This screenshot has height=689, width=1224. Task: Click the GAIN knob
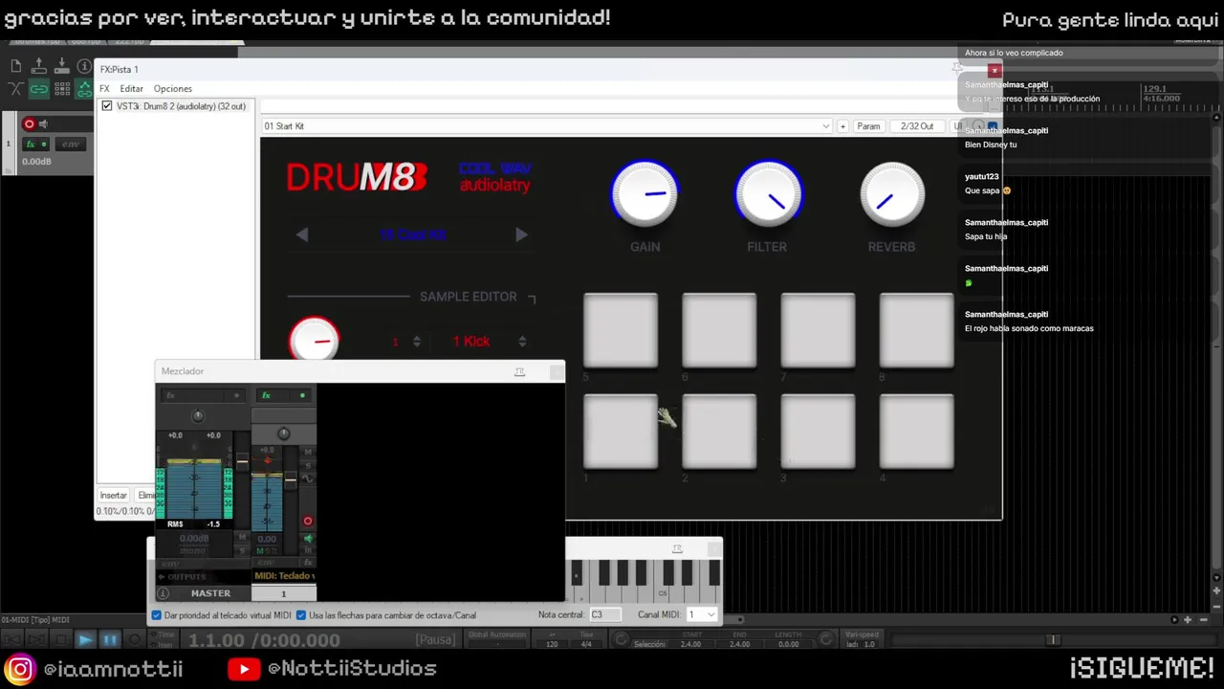(x=645, y=194)
